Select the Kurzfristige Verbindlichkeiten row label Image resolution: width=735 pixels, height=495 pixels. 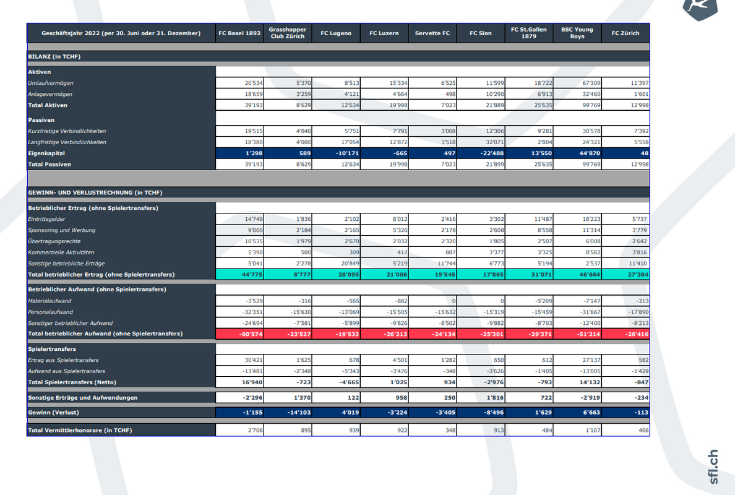click(x=67, y=131)
